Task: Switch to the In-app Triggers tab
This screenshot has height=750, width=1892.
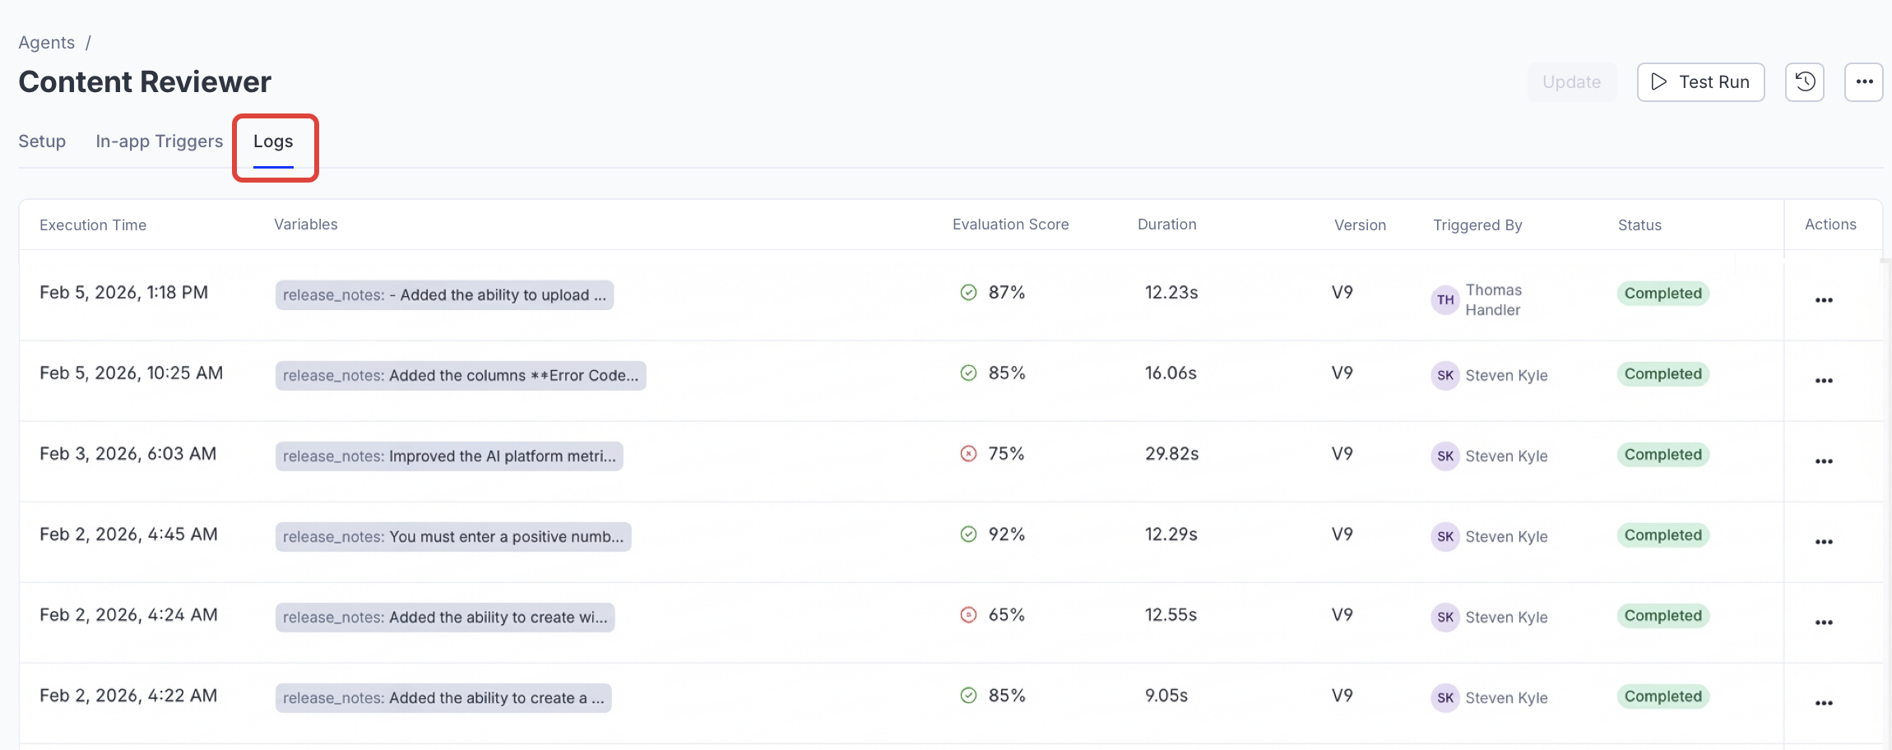Action: click(x=159, y=141)
